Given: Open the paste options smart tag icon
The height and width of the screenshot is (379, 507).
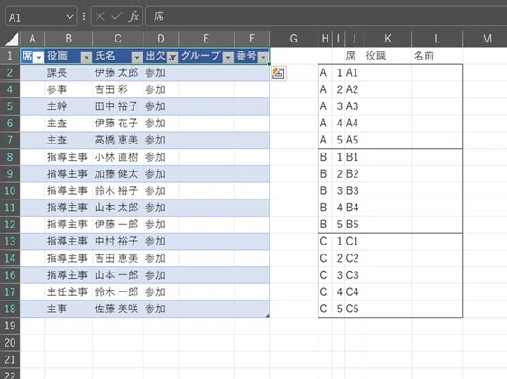Looking at the screenshot, I should tap(279, 73).
